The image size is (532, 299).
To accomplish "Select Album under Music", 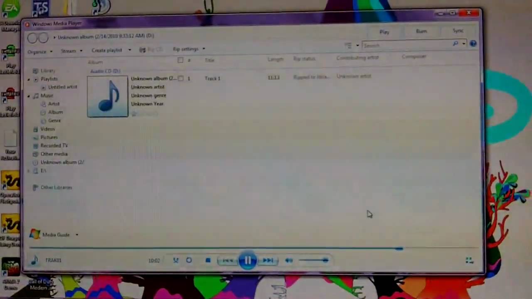I will click(55, 112).
